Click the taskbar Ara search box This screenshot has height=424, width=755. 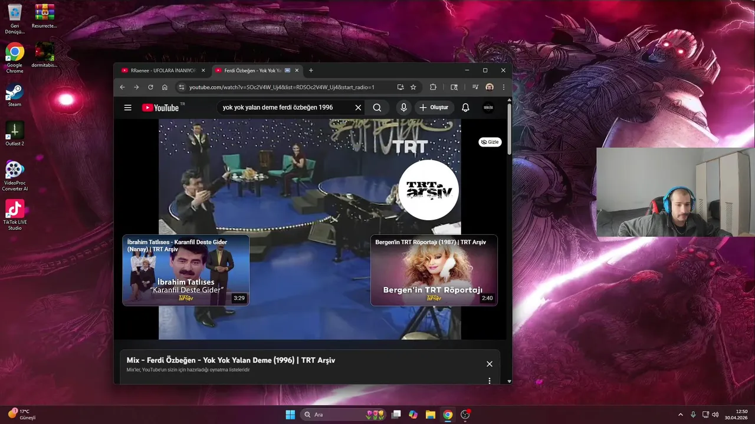coord(344,415)
